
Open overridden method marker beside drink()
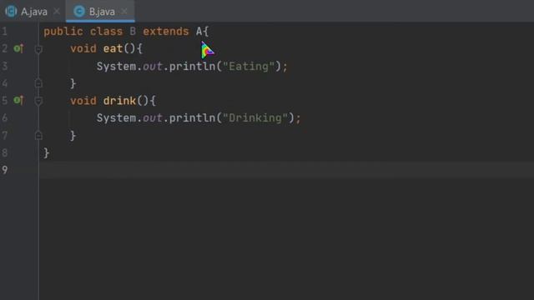(18, 100)
